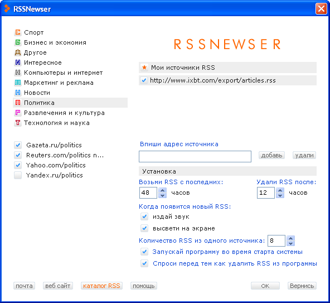Open the веб сайт button
Image resolution: width=330 pixels, height=303 pixels.
[58, 286]
